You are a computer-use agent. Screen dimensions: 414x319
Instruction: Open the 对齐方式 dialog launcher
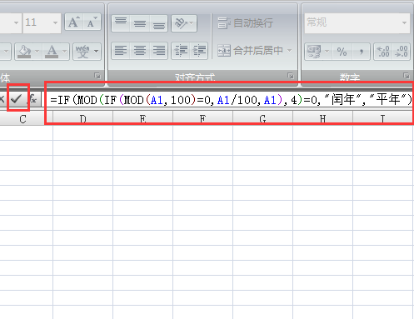point(291,76)
